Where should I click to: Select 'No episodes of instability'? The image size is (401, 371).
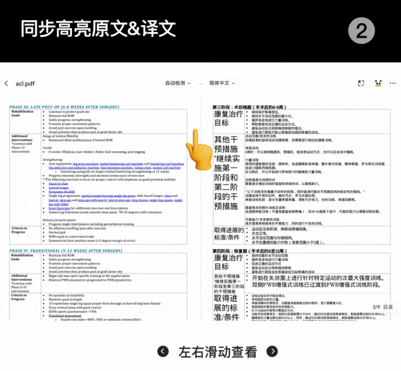[66, 295]
